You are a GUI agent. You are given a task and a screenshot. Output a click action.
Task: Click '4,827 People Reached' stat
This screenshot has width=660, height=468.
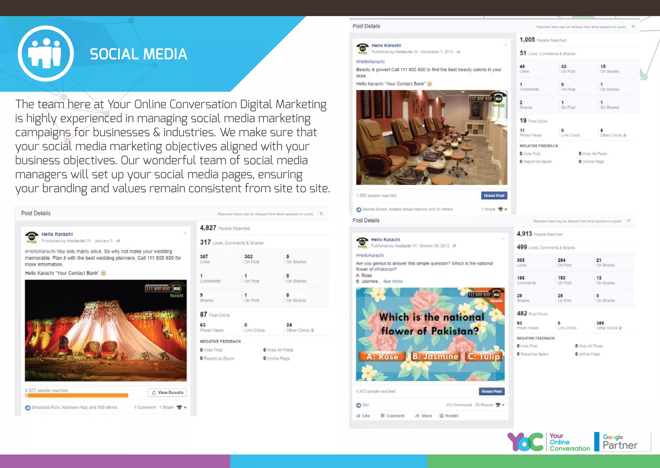pyautogui.click(x=225, y=228)
